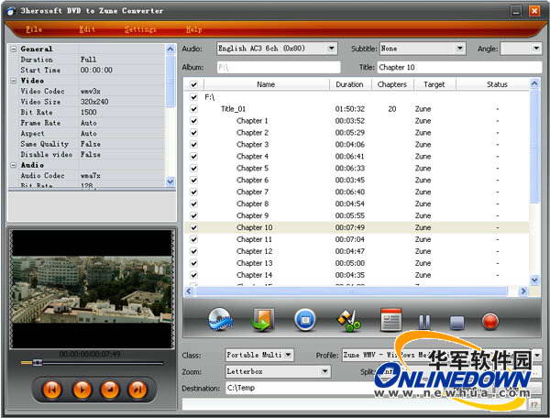The image size is (550, 418).
Task: Close the converter window
Action: pos(534,11)
